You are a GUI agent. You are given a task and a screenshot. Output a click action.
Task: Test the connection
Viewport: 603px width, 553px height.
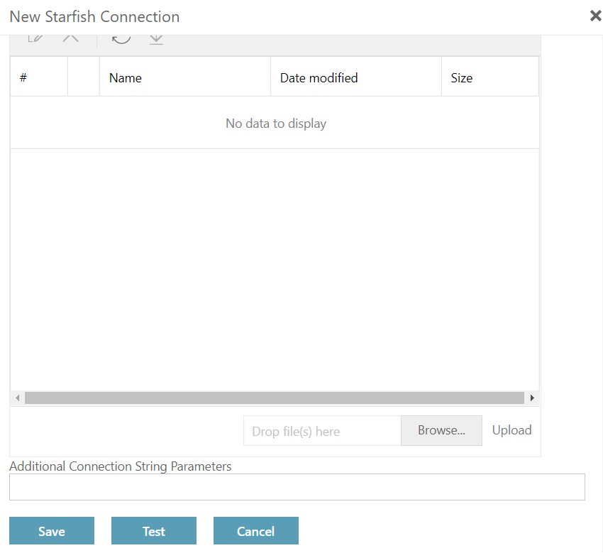pyautogui.click(x=154, y=531)
